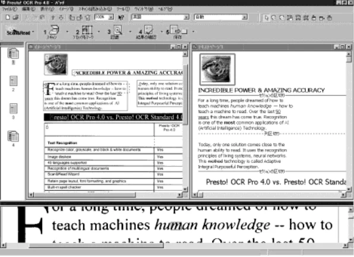Open the dropdown arrow beside step 3
Screen dimensions: 354x257
coord(130,32)
